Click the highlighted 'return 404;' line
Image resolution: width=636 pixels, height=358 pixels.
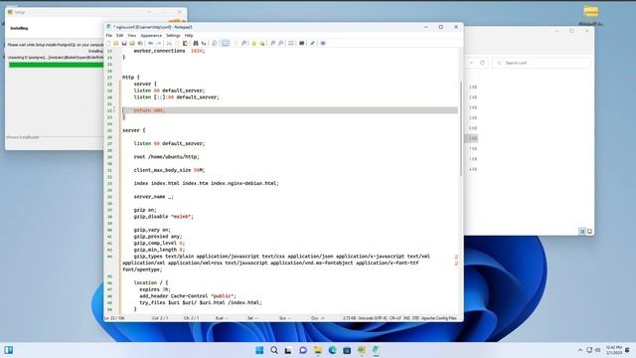click(290, 110)
